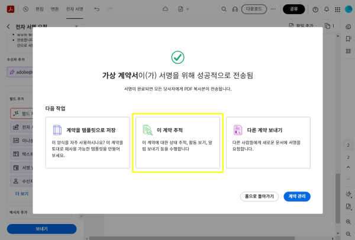
Task: Click the 홈으로 돌아가기 button
Action: tap(259, 196)
